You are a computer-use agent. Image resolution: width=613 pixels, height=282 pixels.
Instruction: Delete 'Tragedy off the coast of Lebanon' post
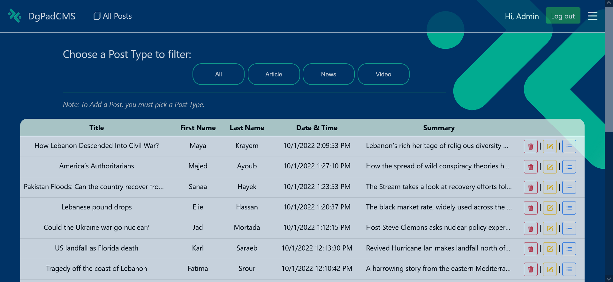pos(530,269)
